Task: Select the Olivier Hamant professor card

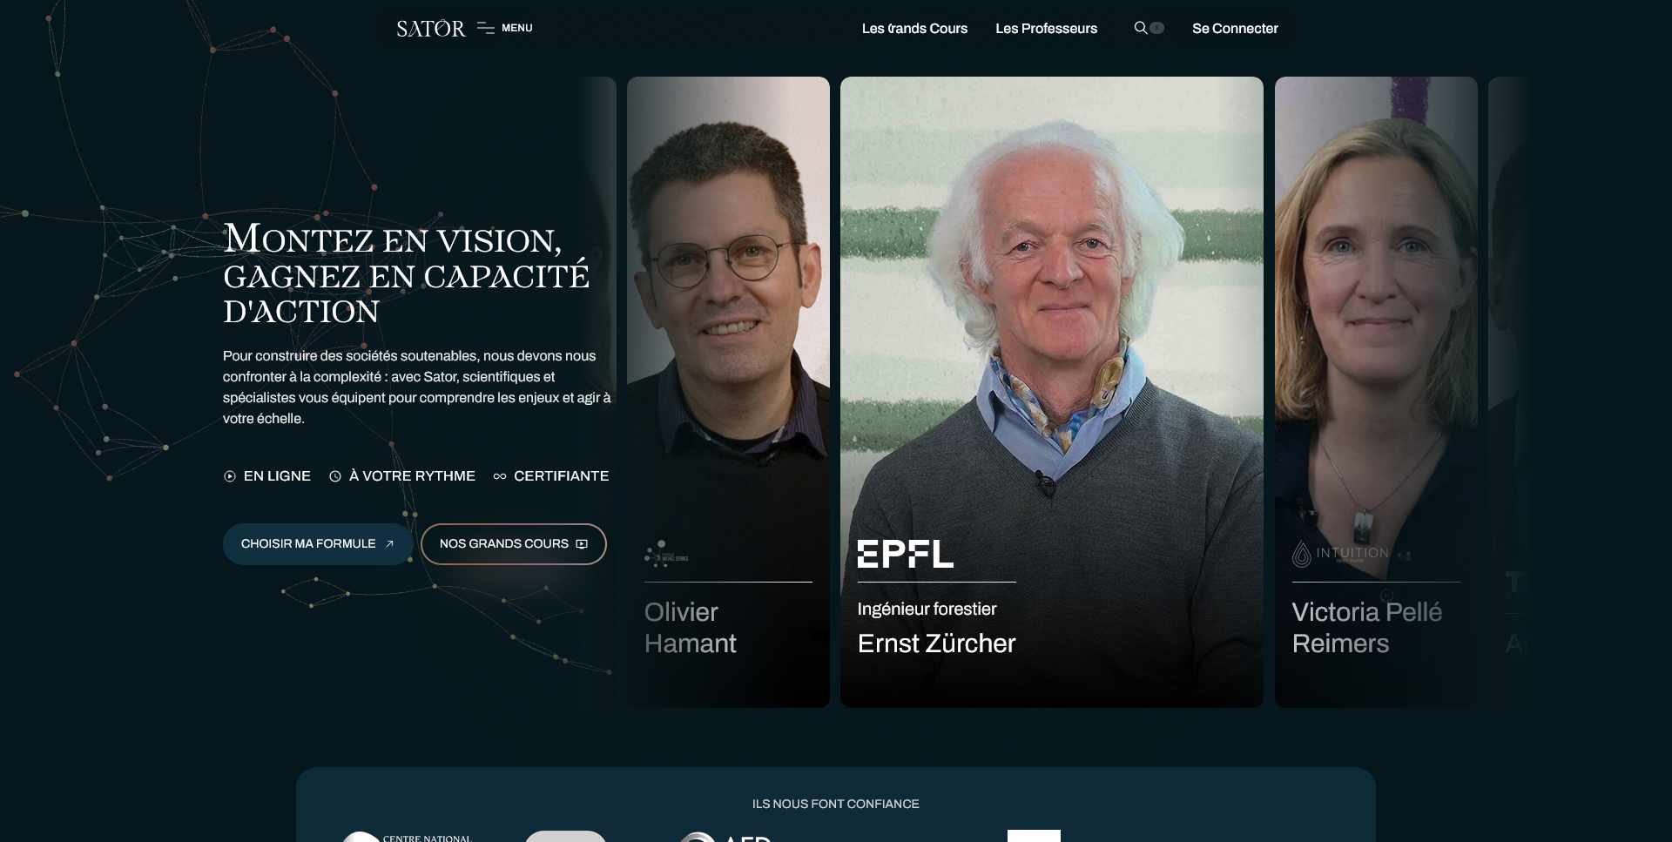Action: click(x=728, y=392)
